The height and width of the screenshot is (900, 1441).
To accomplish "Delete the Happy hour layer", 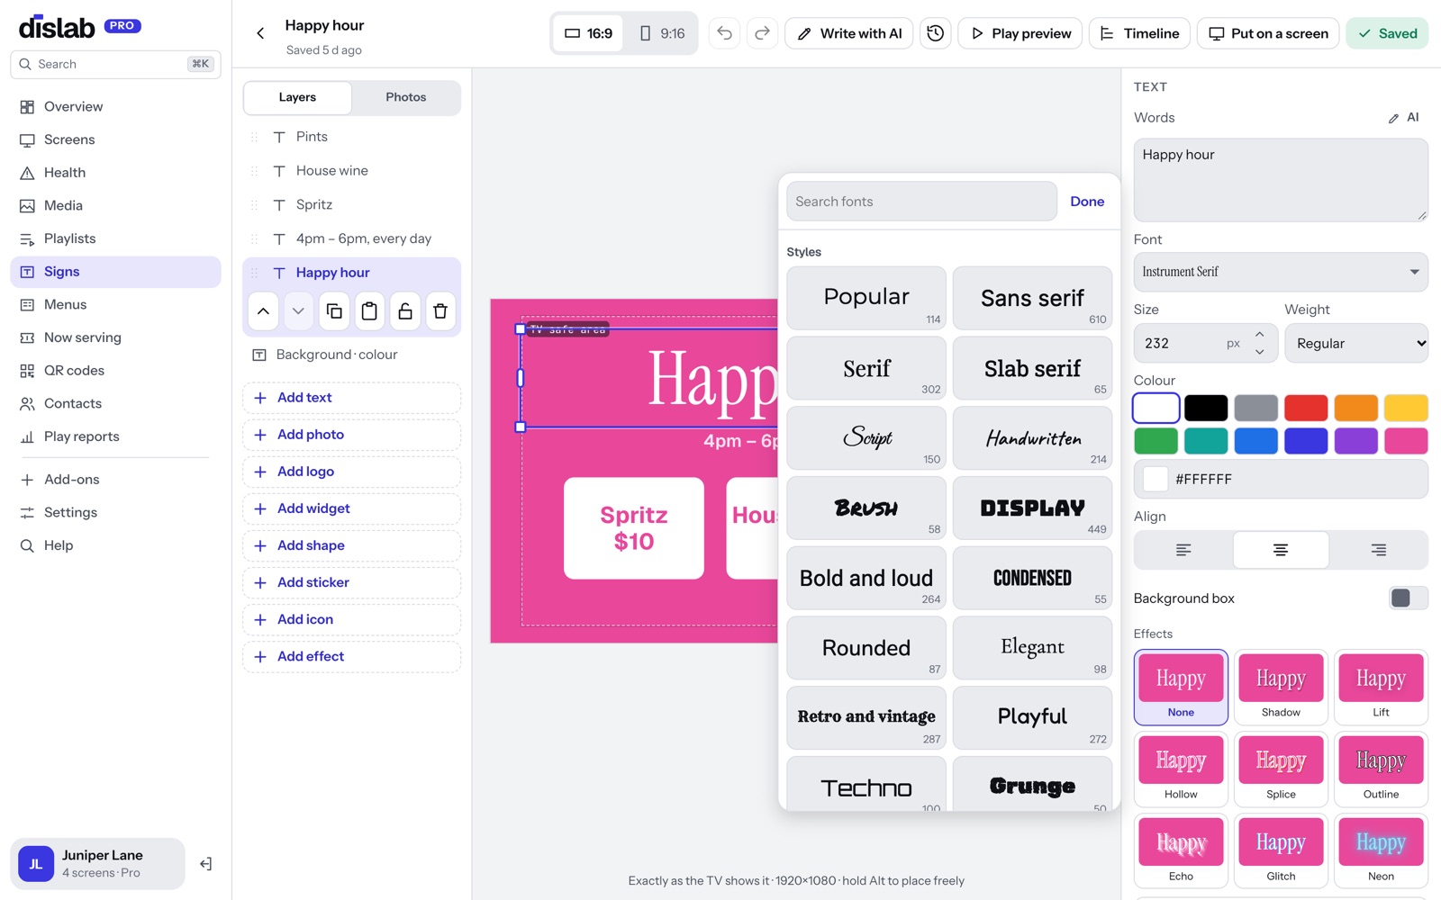I will [x=440, y=311].
